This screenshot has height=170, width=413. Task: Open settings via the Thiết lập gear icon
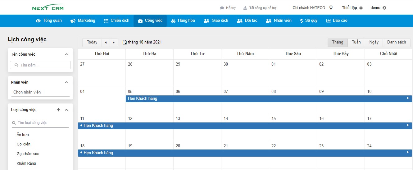click(x=361, y=8)
